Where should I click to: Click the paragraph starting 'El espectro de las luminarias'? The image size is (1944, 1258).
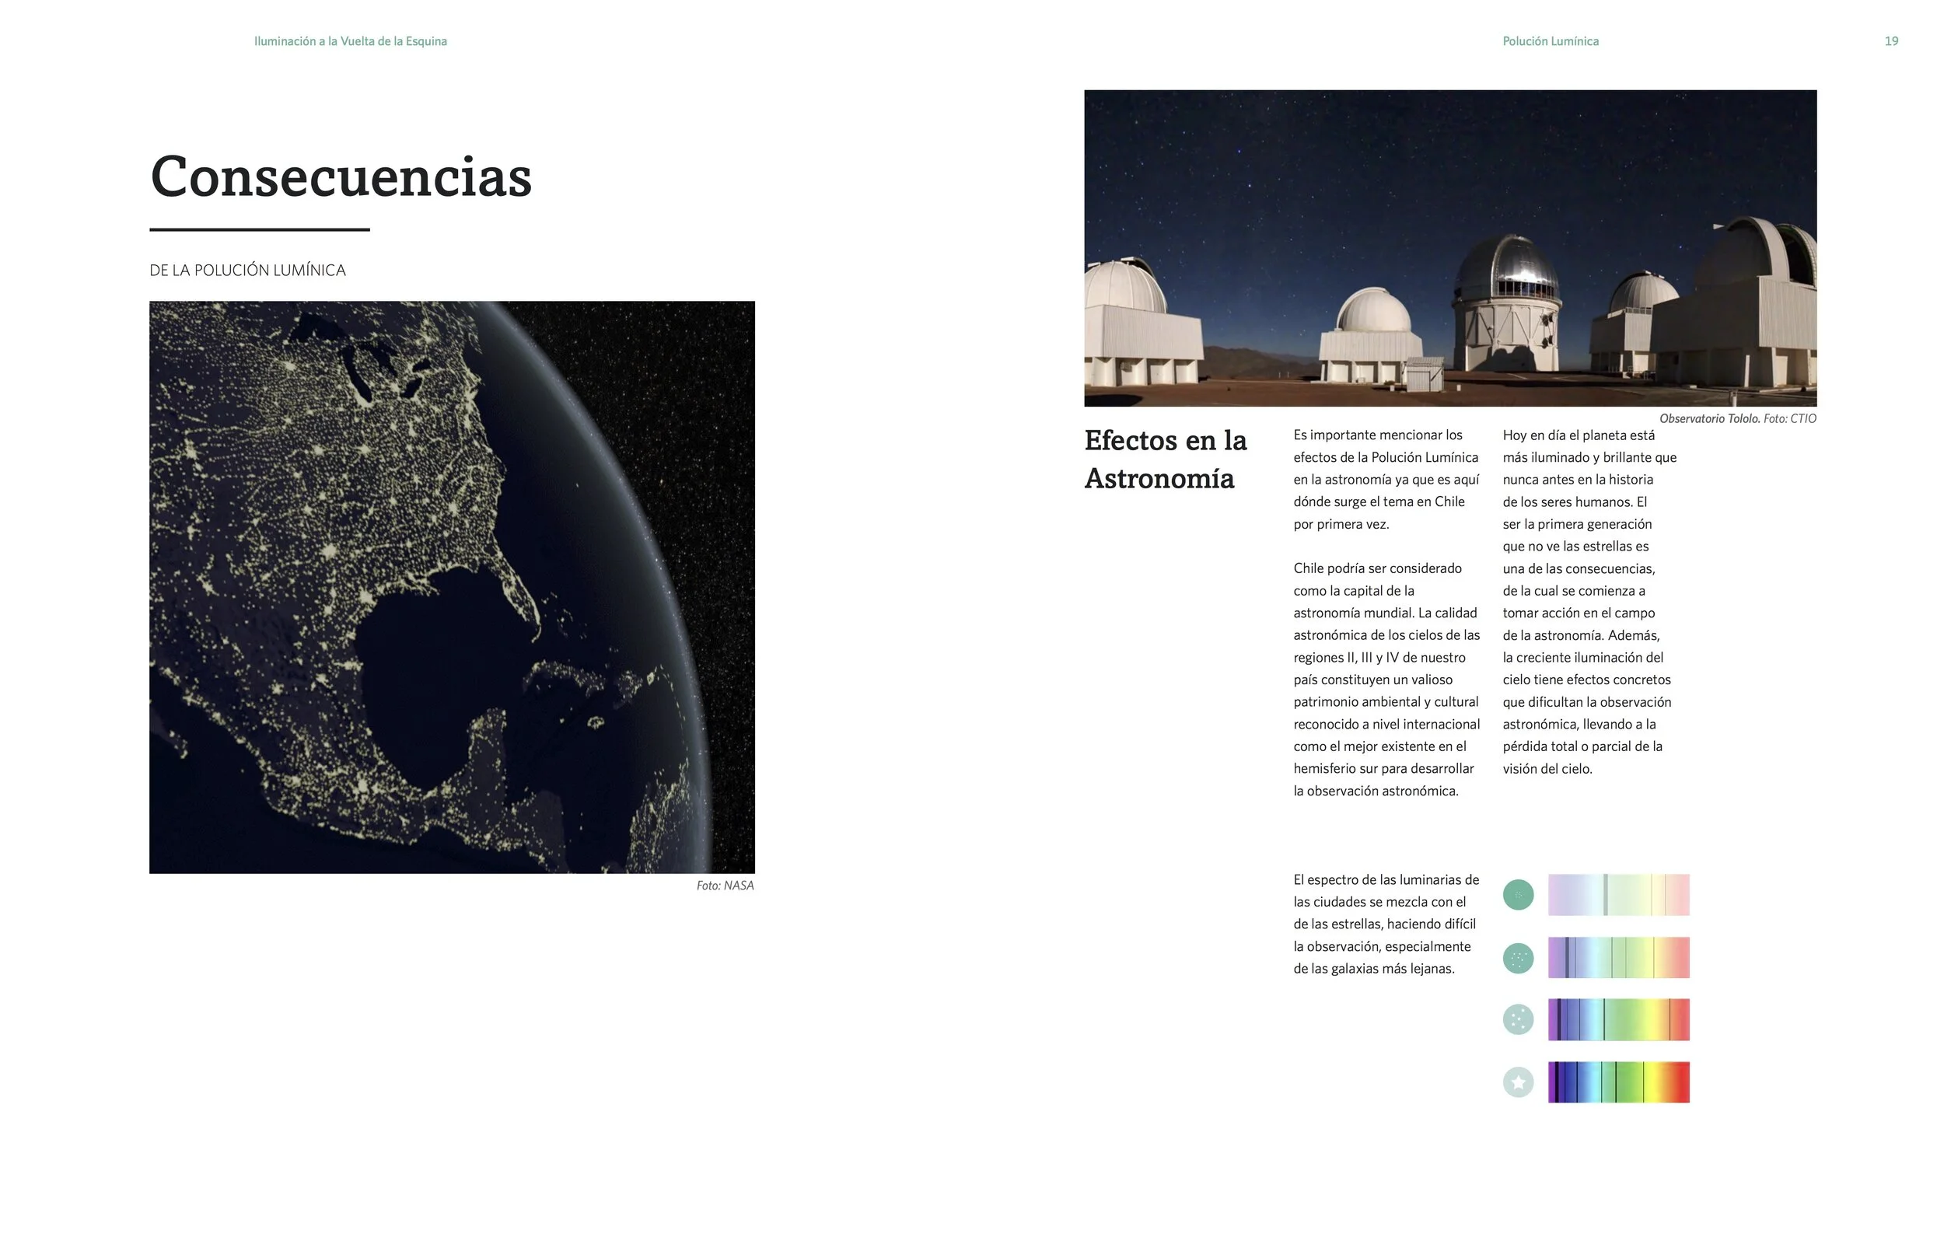tap(1386, 924)
